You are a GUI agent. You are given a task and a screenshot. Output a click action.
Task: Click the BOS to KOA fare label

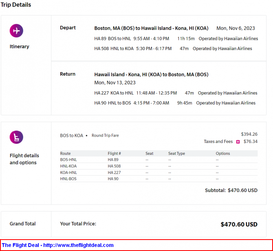point(72,136)
